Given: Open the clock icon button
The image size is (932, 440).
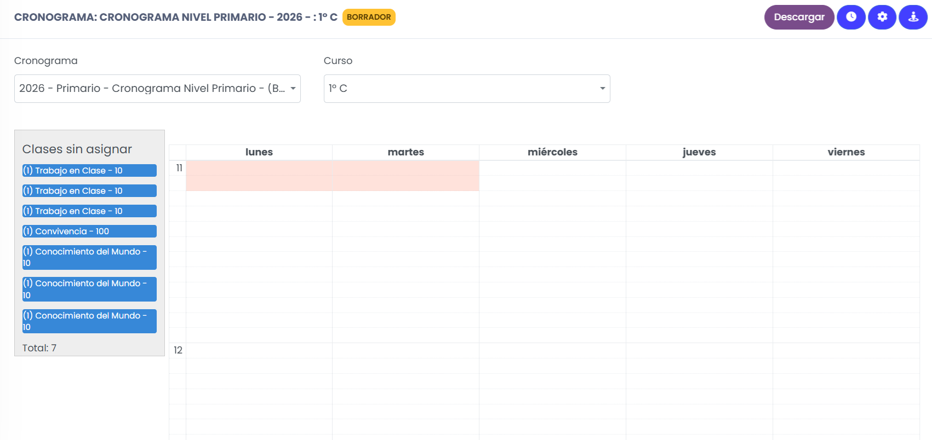Looking at the screenshot, I should coord(851,17).
